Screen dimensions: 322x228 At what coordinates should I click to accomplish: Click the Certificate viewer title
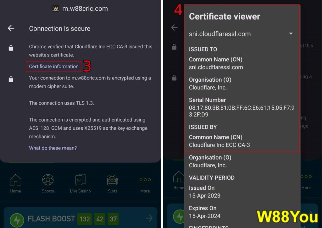pyautogui.click(x=225, y=16)
